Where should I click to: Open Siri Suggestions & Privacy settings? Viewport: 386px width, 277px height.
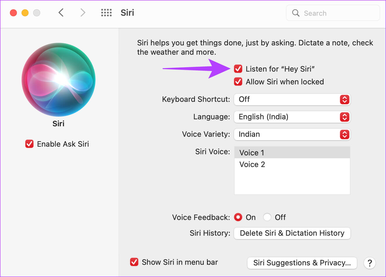coord(302,263)
